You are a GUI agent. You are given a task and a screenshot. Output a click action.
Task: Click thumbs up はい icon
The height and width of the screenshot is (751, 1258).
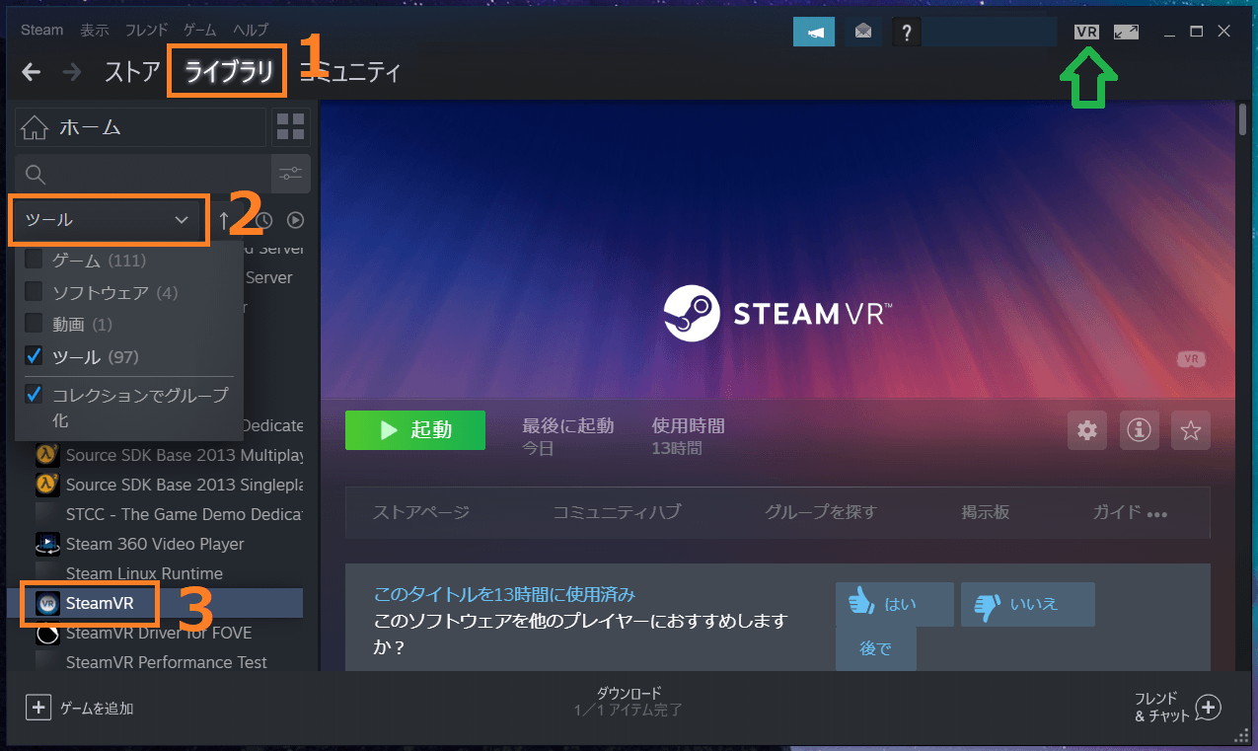(x=863, y=604)
